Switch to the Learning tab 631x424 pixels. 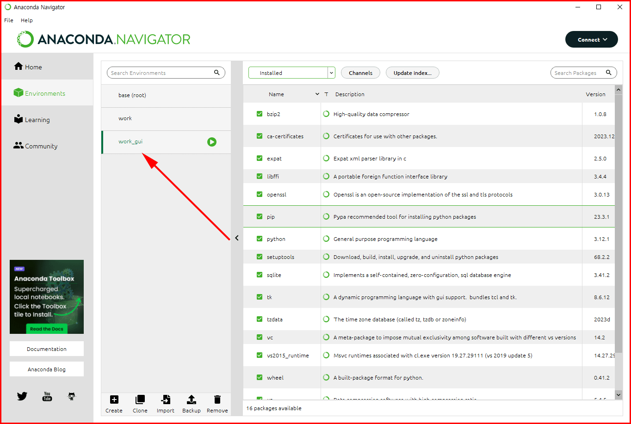(x=47, y=119)
